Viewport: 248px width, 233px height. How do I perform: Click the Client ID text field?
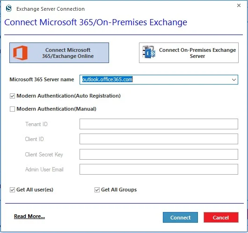click(159, 139)
